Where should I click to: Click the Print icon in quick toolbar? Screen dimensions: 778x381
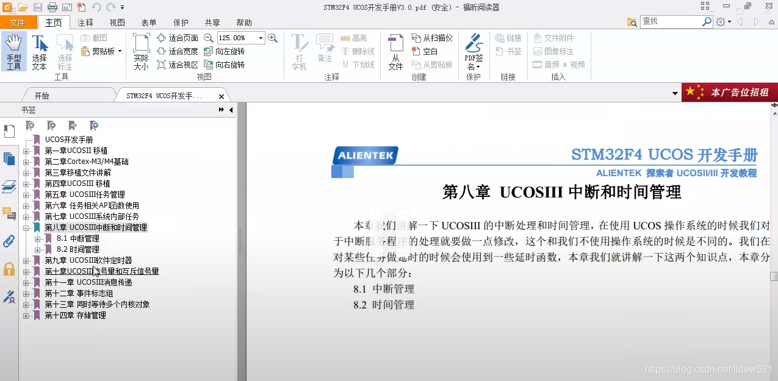pos(52,7)
